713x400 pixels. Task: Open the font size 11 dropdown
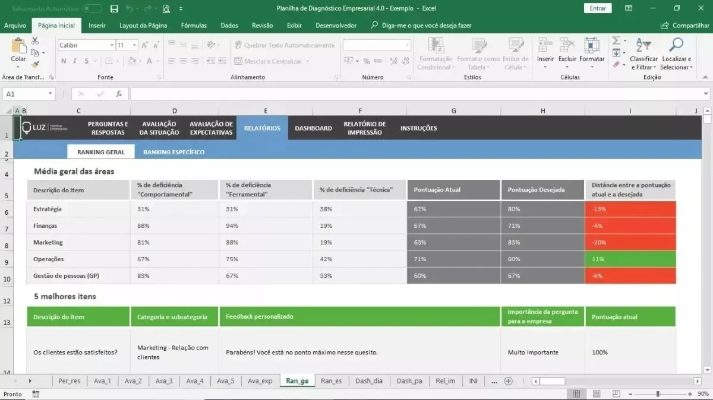(x=135, y=46)
